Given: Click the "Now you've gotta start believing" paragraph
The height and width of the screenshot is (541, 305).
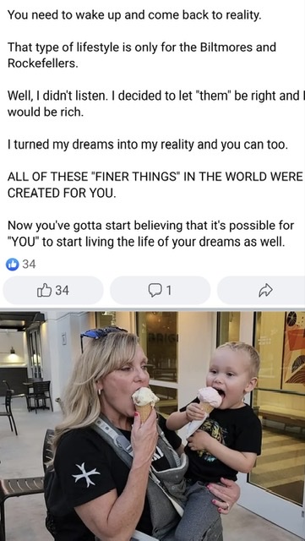Looking at the screenshot, I should pyautogui.click(x=150, y=233).
